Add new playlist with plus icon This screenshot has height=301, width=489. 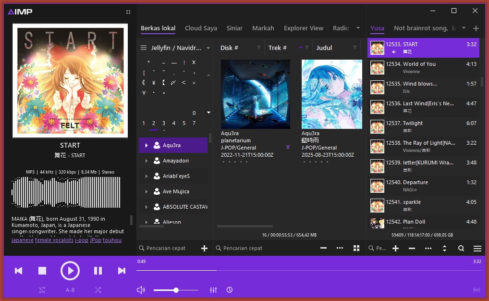point(476,28)
